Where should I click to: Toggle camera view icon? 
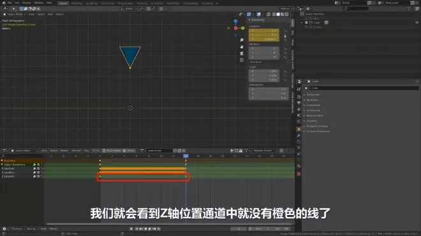(242, 53)
